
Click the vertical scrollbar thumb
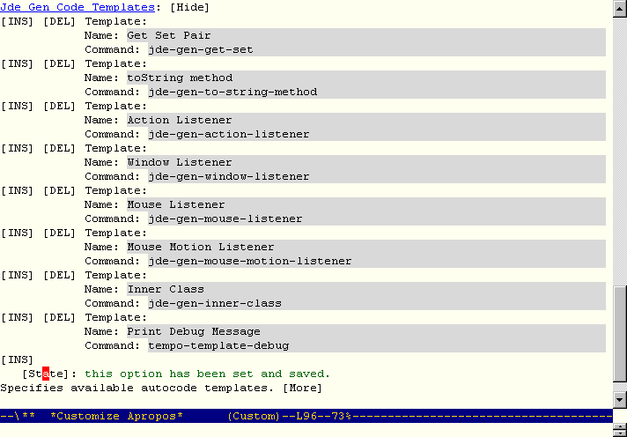click(x=620, y=335)
